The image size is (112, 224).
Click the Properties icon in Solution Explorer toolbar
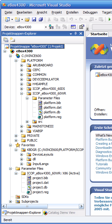[6, 40]
